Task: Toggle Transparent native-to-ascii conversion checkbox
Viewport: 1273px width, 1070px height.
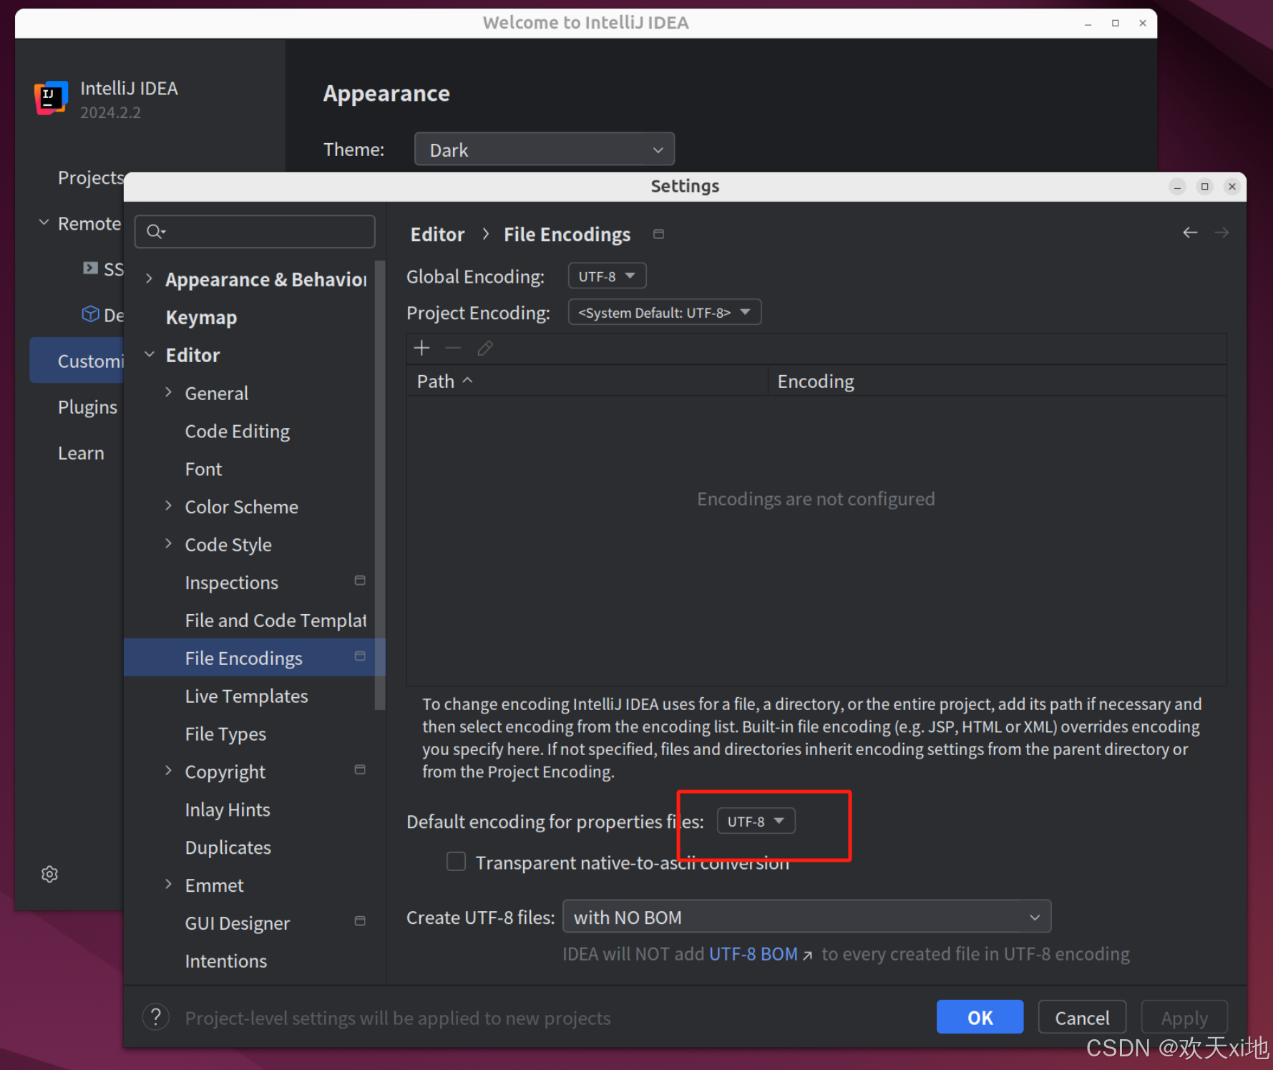Action: pyautogui.click(x=456, y=861)
